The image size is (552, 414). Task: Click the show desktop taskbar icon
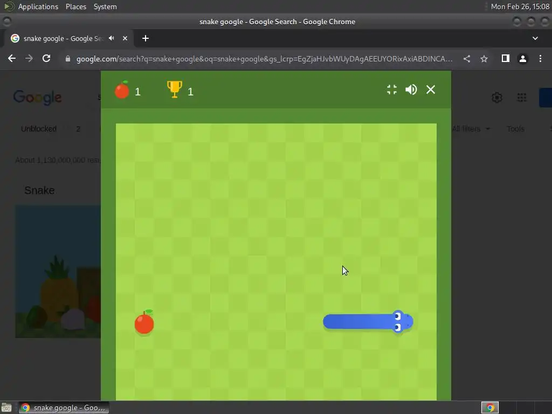6,408
